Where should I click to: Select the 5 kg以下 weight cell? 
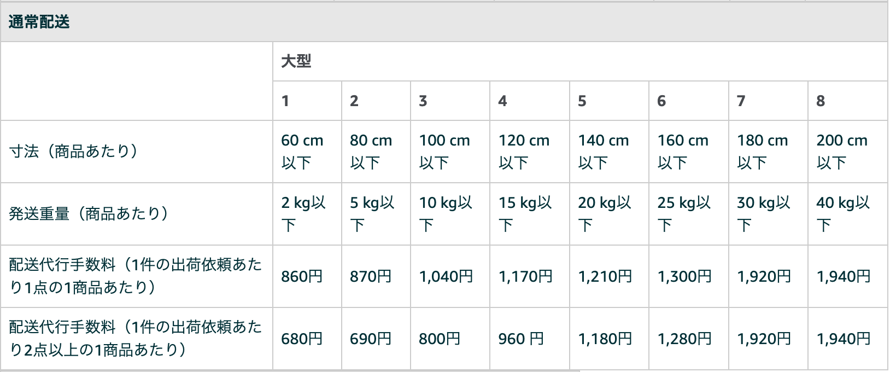372,213
